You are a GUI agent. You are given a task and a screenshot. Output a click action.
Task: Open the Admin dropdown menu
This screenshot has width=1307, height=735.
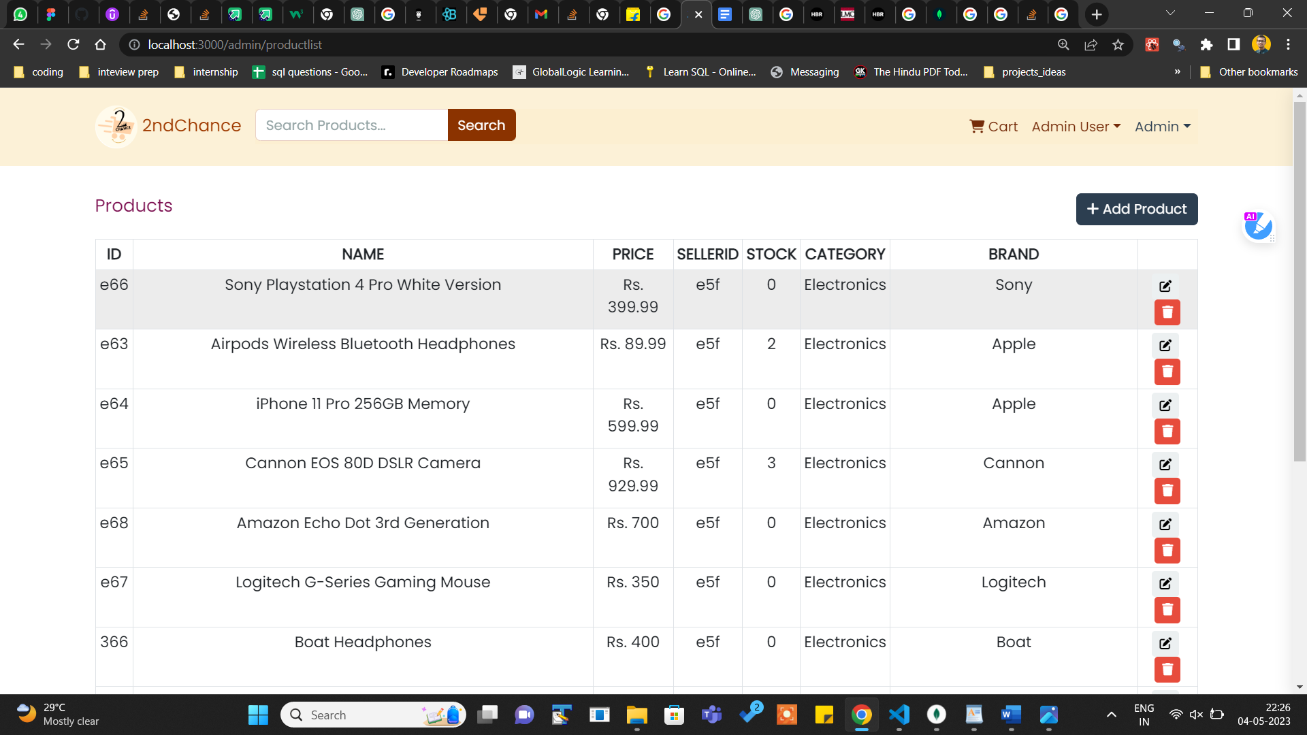(1162, 127)
